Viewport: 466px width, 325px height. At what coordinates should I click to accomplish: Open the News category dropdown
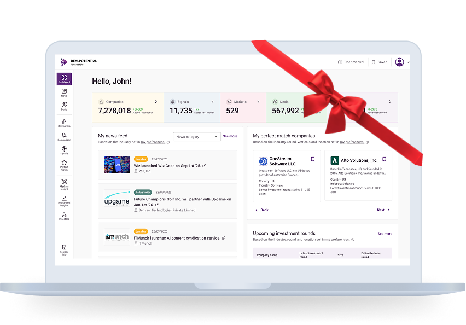(196, 137)
